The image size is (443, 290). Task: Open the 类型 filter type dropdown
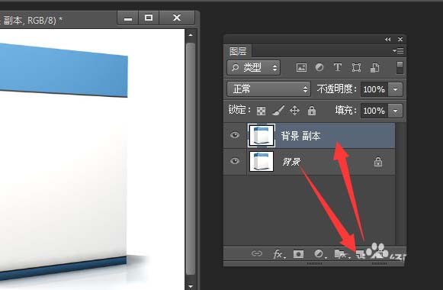pyautogui.click(x=253, y=68)
